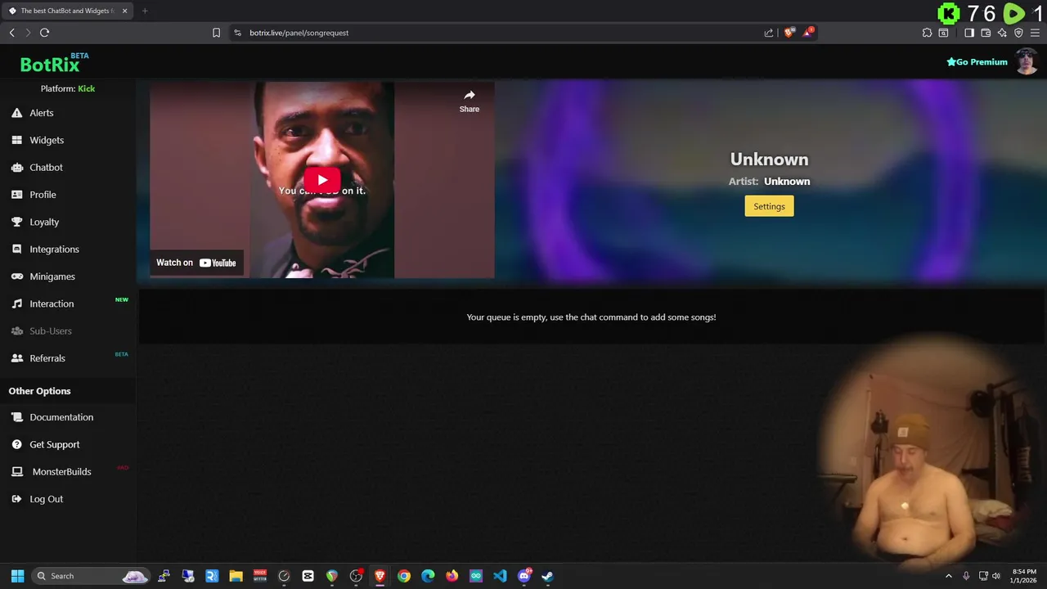Screen dimensions: 1047x589
Task: Open the Windows Start menu
Action: [17, 576]
